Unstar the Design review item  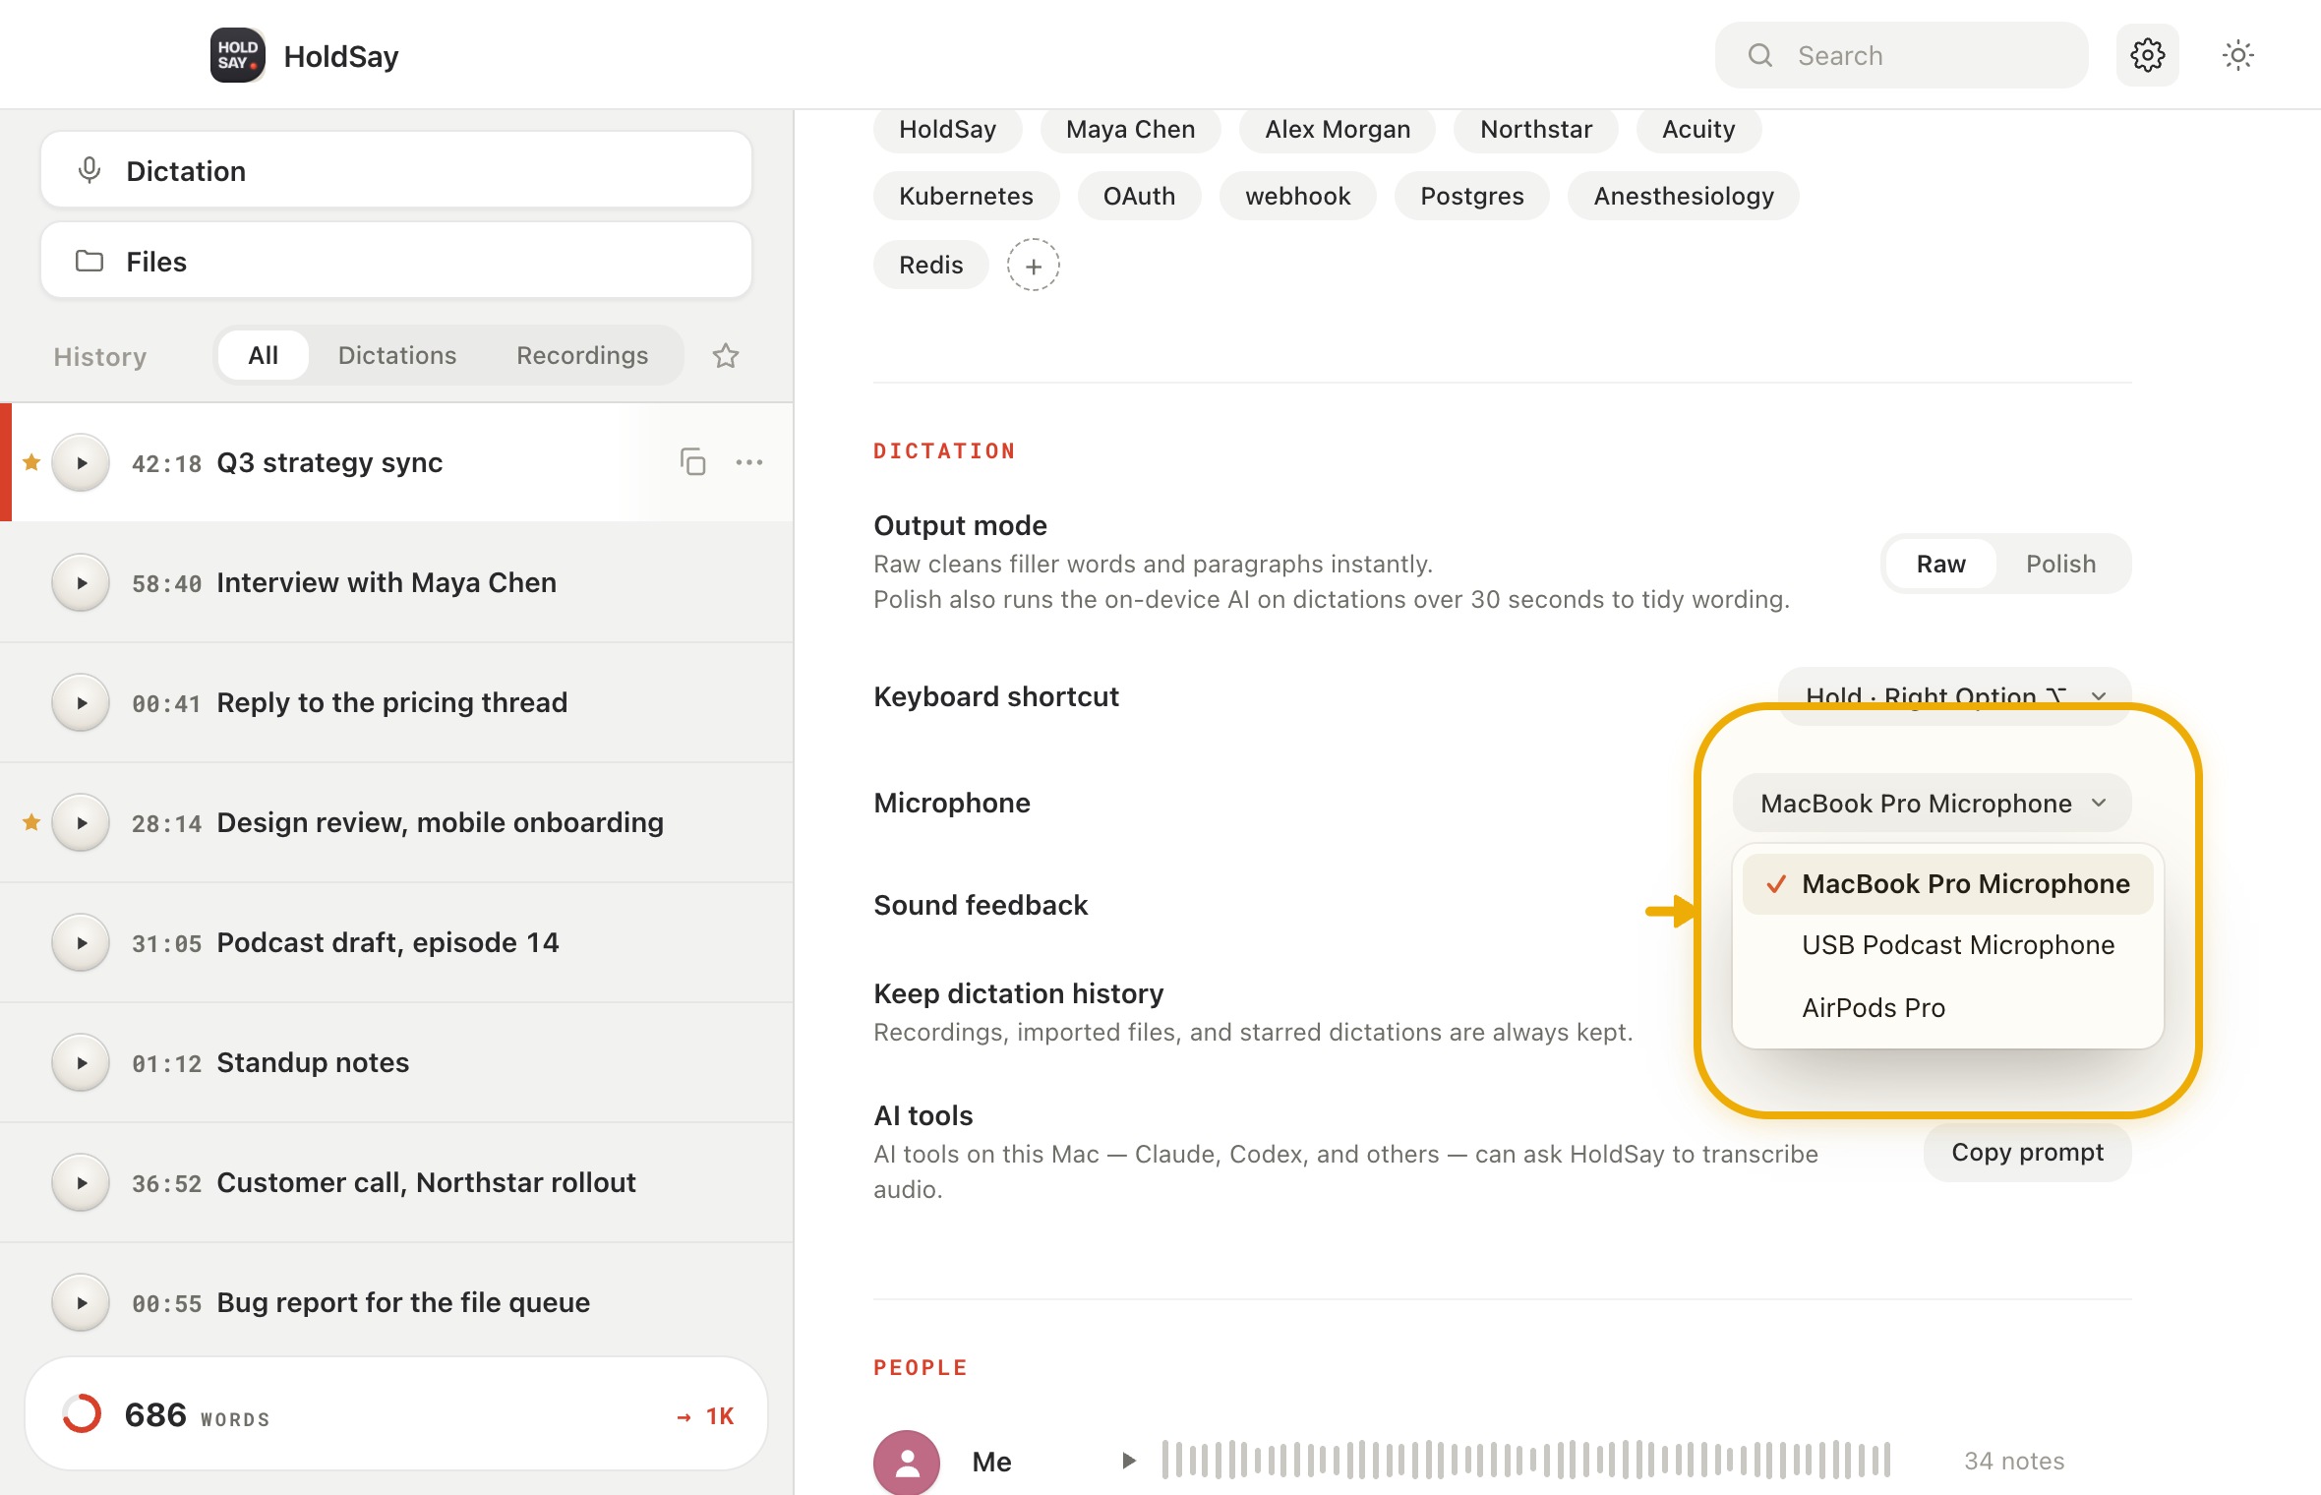(x=31, y=821)
